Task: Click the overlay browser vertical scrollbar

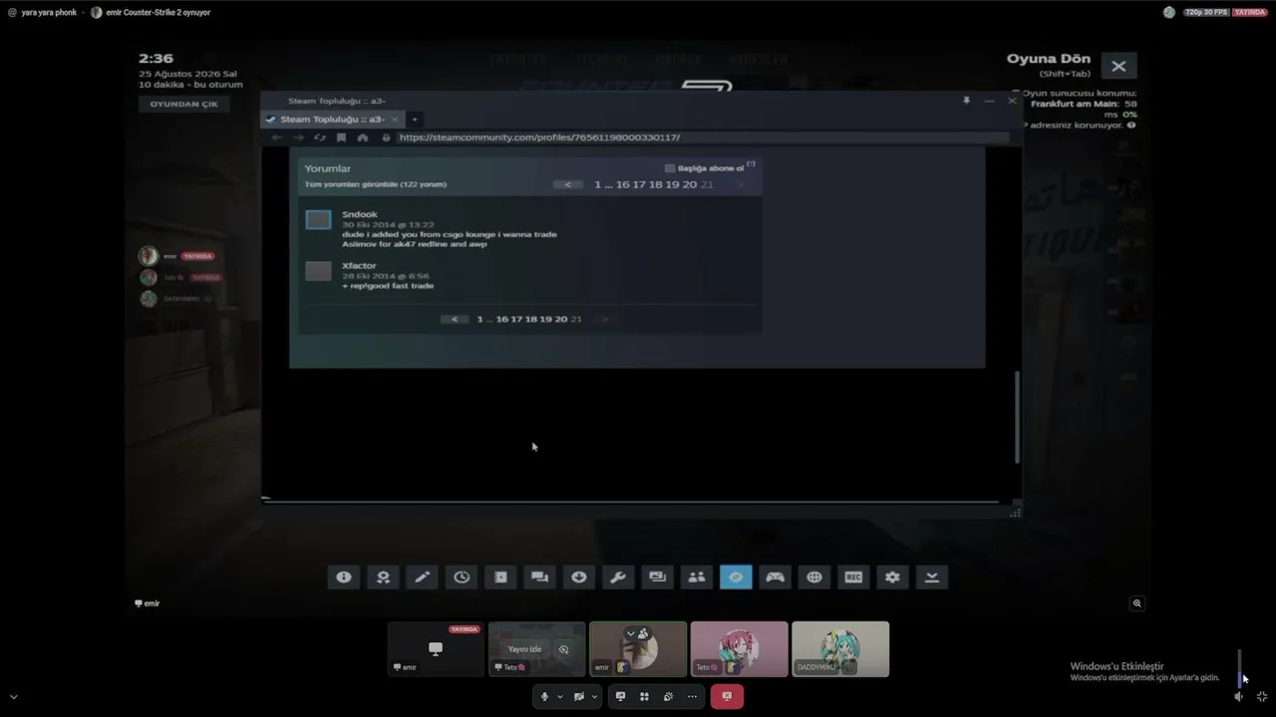Action: pos(1017,416)
